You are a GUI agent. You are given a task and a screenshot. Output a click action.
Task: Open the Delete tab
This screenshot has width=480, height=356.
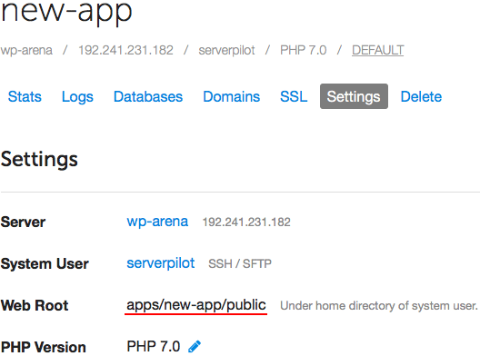point(421,96)
